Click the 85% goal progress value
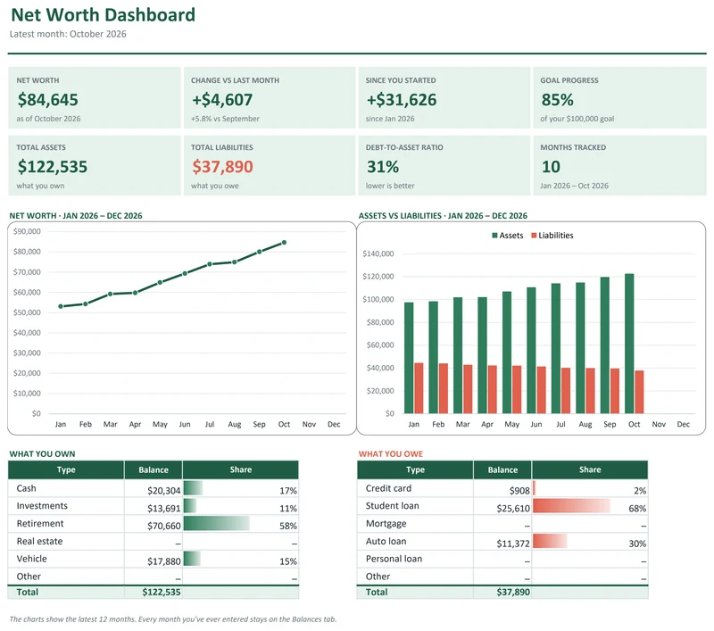 click(x=557, y=100)
